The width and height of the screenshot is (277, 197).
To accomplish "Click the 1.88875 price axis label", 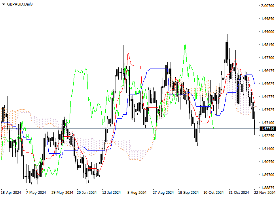I will pyautogui.click(x=268, y=188).
